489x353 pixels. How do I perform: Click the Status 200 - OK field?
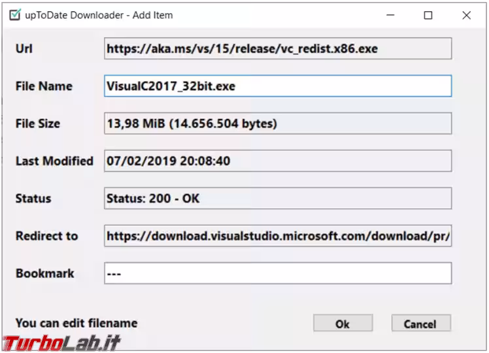click(278, 198)
